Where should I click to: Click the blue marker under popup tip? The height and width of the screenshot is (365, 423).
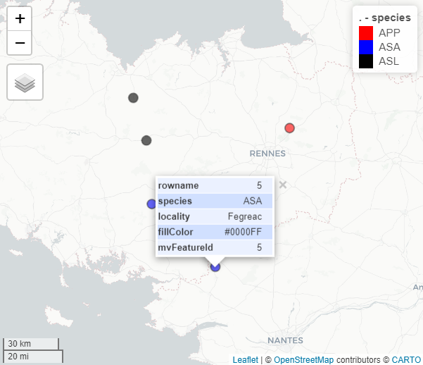(215, 267)
